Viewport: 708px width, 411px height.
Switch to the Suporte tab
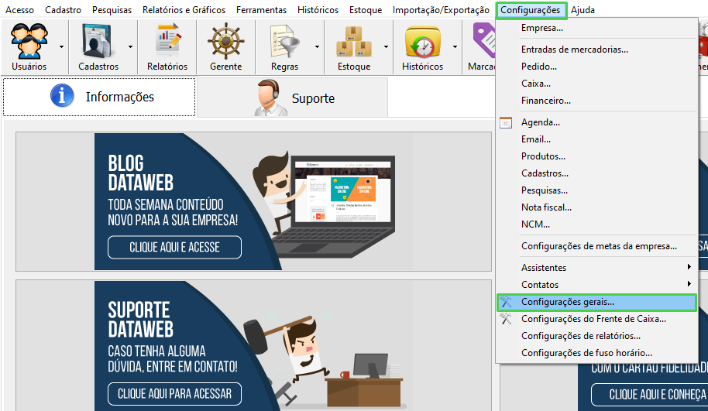tap(292, 98)
